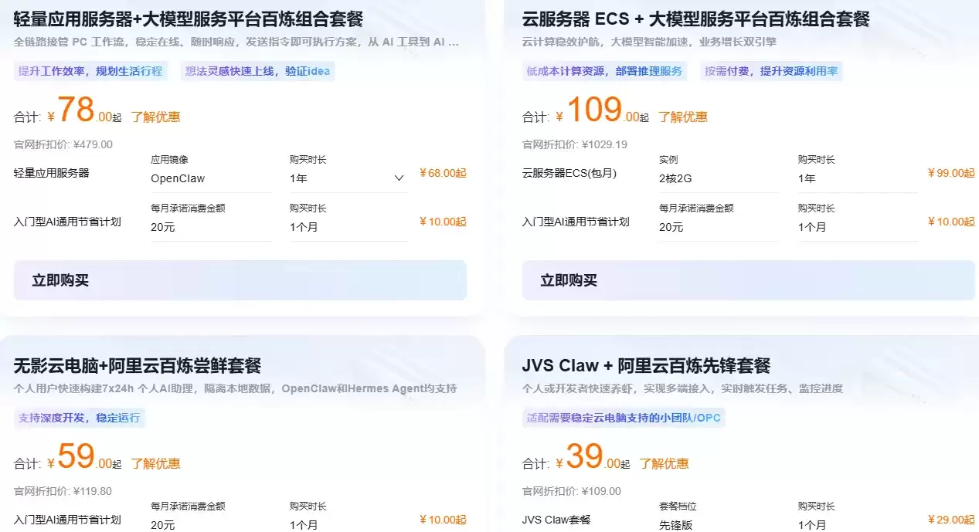
Task: Click the 想法灵感快速上线，验证idea tag
Action: click(x=257, y=71)
